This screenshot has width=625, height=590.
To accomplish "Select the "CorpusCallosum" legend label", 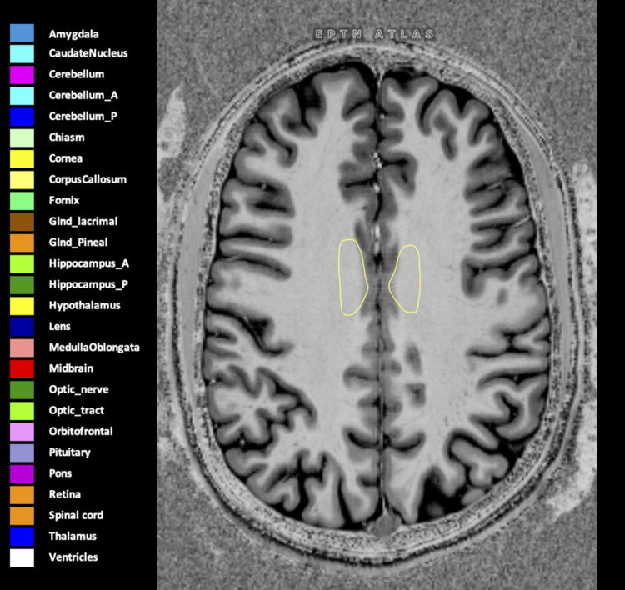I will (x=87, y=179).
